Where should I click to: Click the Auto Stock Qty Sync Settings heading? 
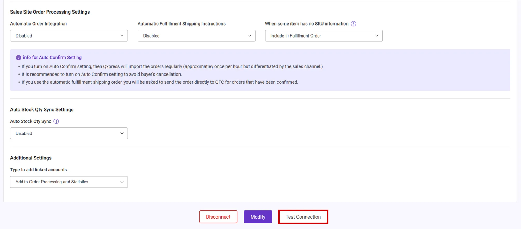coord(42,110)
